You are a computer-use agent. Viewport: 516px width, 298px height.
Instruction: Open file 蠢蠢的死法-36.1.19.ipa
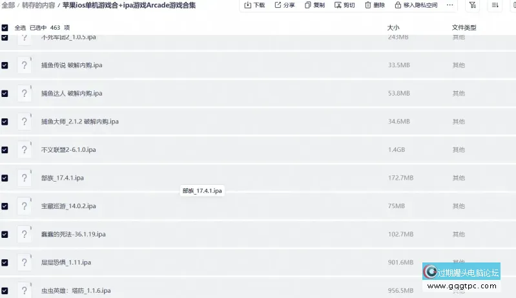(74, 235)
